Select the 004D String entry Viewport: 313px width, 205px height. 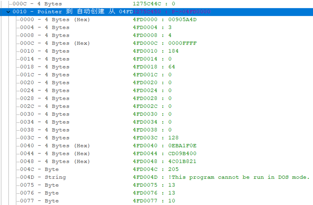43,177
